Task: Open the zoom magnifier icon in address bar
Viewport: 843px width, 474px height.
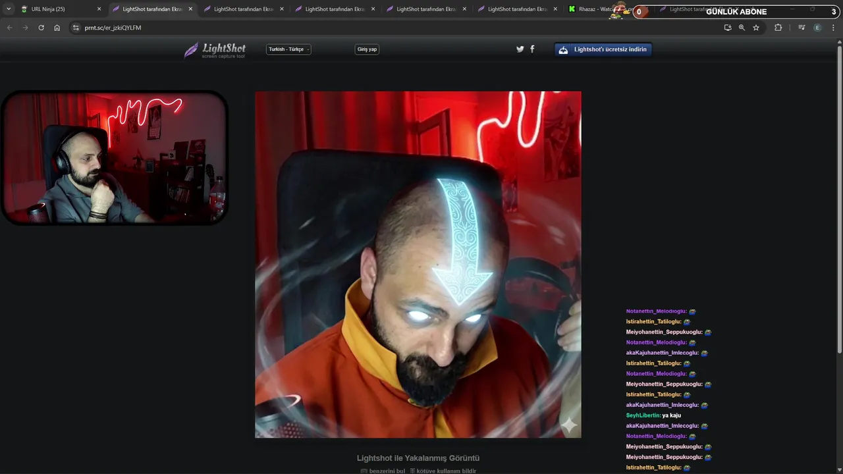Action: 742,28
